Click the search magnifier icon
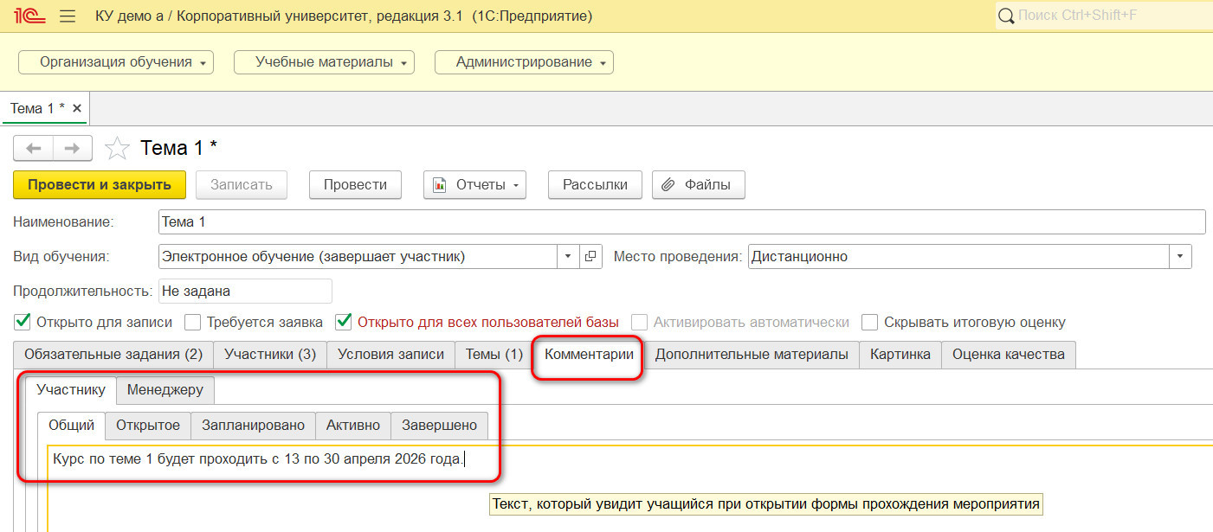1213x532 pixels. [1007, 16]
